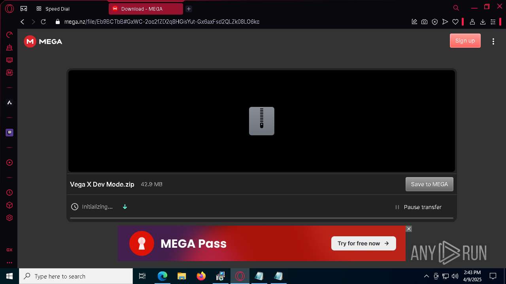Take a snapshot with the camera icon
The image size is (506, 284).
point(424,22)
